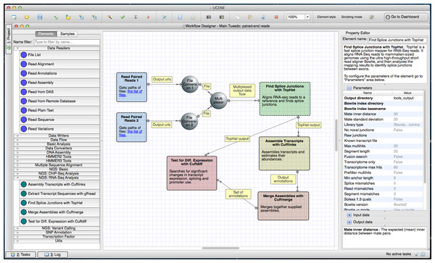The height and width of the screenshot is (263, 435).
Task: Expand the Output data section
Action: point(349,222)
